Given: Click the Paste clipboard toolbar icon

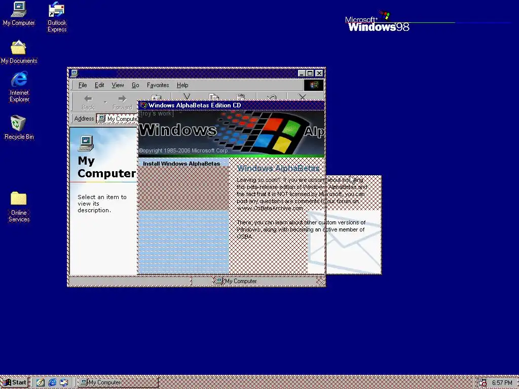Looking at the screenshot, I should click(241, 97).
